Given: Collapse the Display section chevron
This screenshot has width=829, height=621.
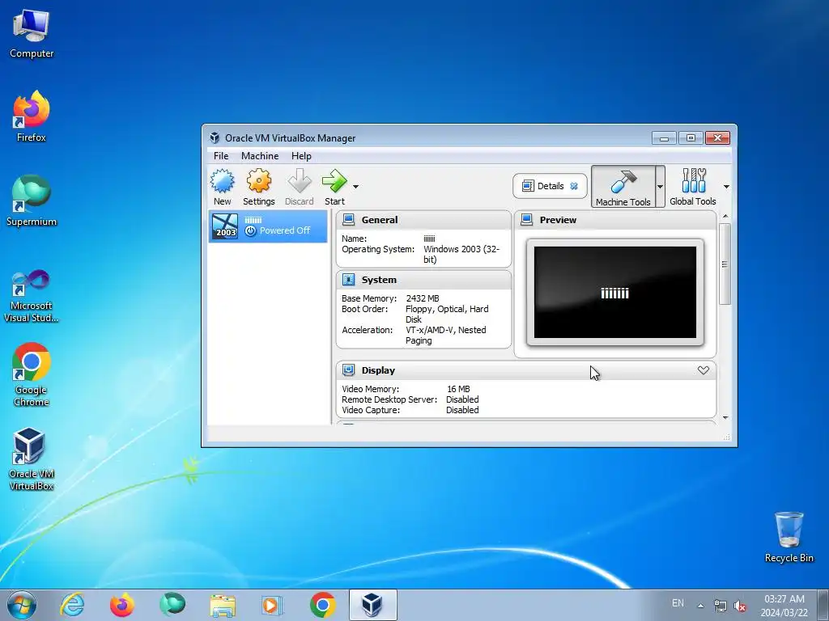Looking at the screenshot, I should tap(704, 370).
